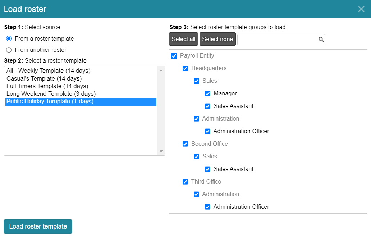Viewport: 371px width, 239px height.
Task: Select All - Weekly Template (14 days)
Action: pyautogui.click(x=49, y=71)
